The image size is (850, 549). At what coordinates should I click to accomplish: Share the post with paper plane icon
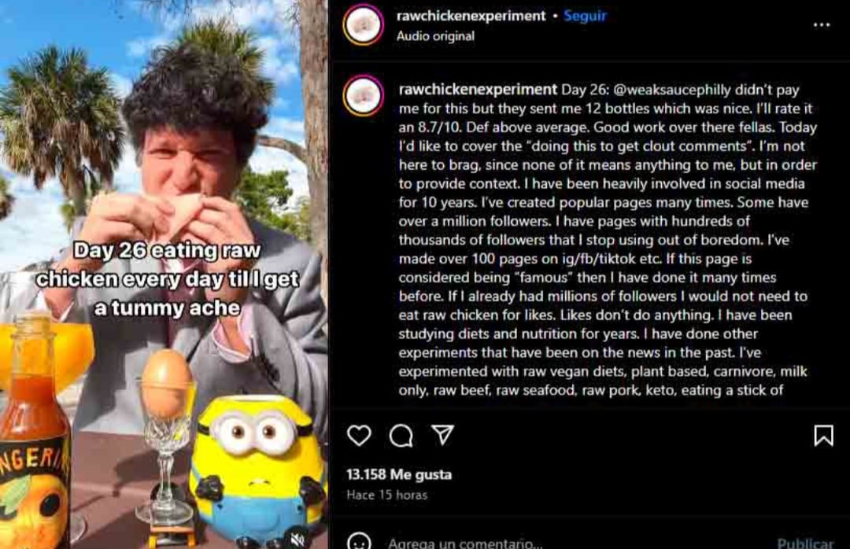click(442, 435)
